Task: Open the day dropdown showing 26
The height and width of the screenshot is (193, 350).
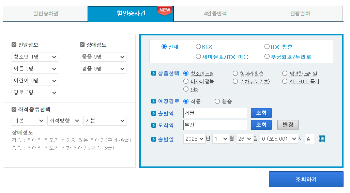Action: point(245,139)
